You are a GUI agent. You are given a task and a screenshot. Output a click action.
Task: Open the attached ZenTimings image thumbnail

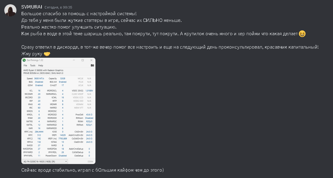pyautogui.click(x=59, y=111)
